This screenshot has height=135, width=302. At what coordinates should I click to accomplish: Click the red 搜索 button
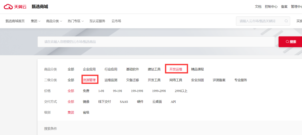290,42
